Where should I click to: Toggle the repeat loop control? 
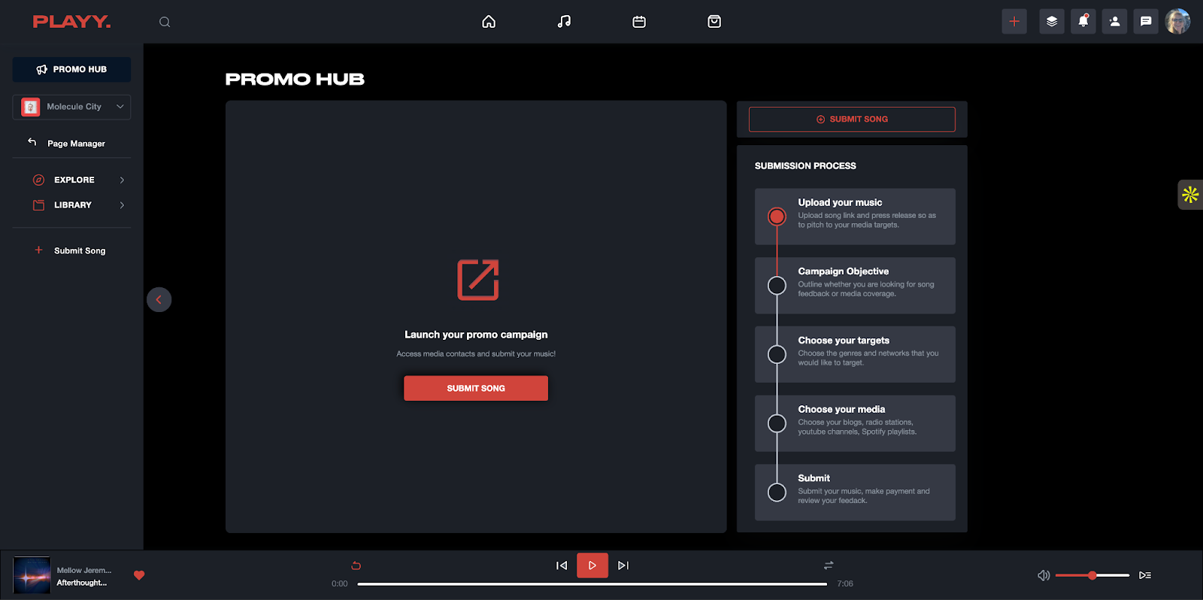356,565
